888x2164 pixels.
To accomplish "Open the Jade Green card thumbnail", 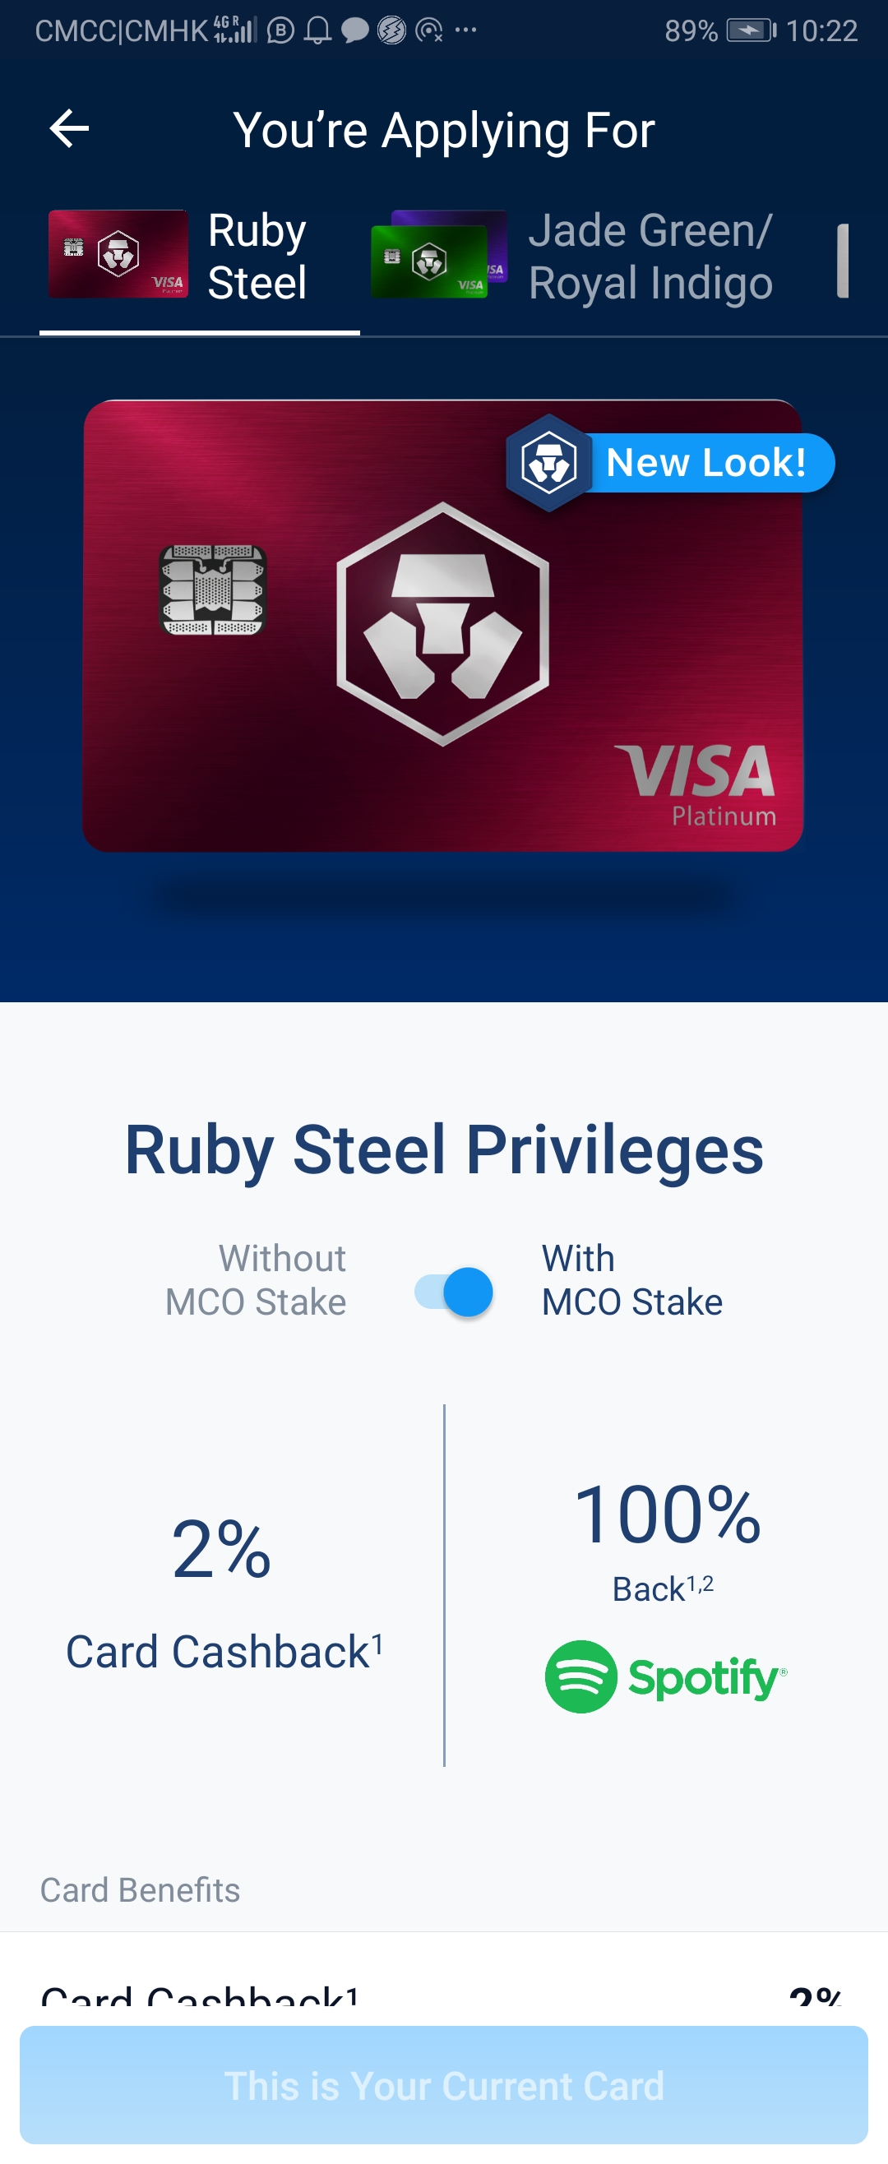I will click(x=429, y=261).
